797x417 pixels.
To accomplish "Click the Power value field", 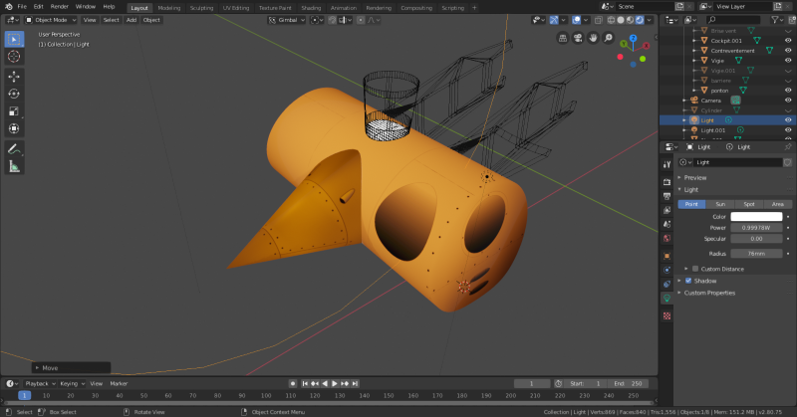I will [x=756, y=228].
